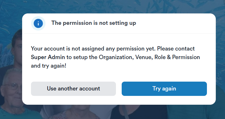Click the blue fish background above dialog
225x119 pixels.
(115, 6)
